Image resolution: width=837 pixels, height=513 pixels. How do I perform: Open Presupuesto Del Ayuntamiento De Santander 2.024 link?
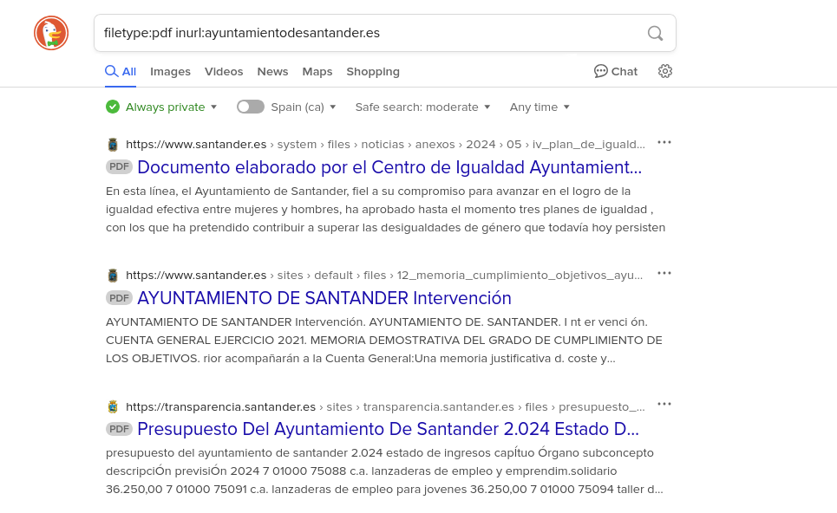pos(388,429)
